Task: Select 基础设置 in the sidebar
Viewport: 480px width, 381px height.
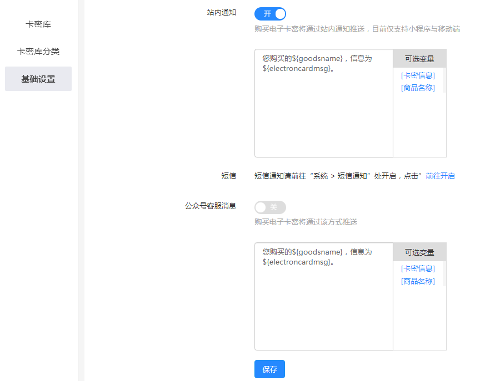Action: (38, 79)
